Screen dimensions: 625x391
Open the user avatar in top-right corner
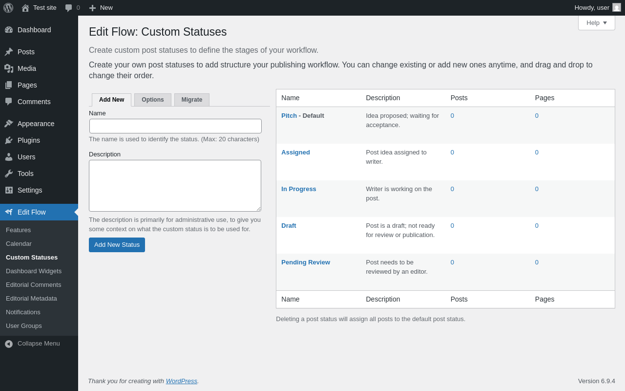(x=617, y=7)
